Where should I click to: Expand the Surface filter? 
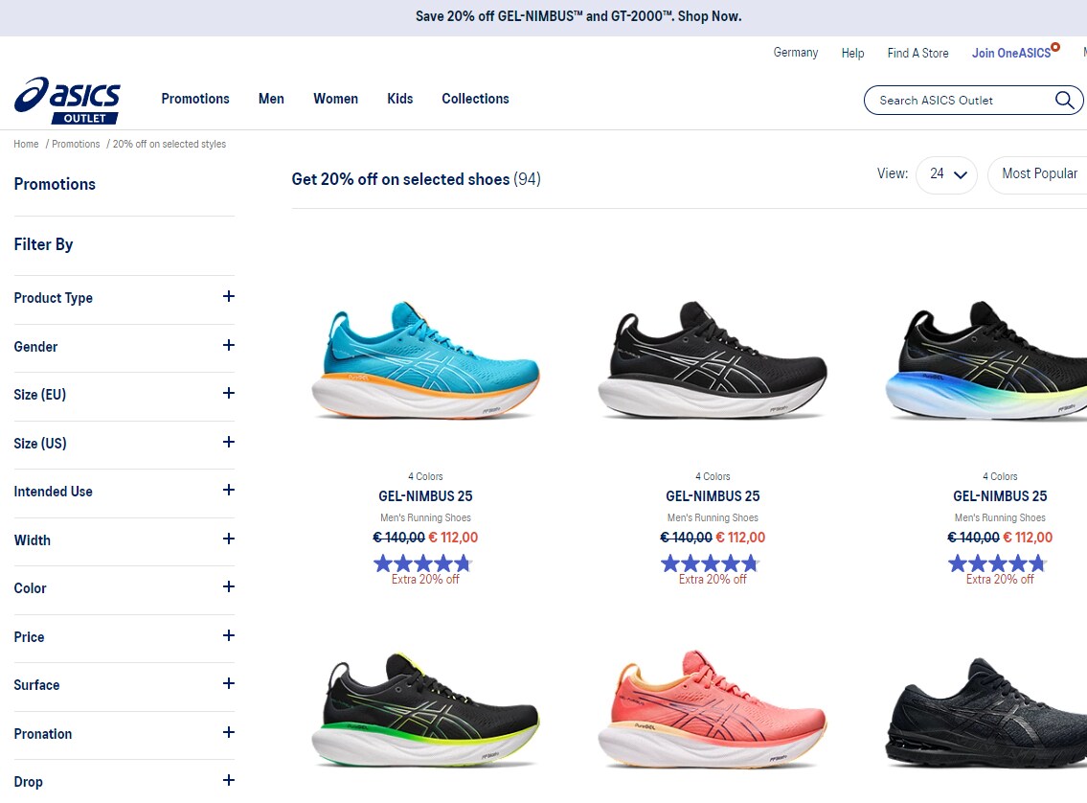coord(125,684)
